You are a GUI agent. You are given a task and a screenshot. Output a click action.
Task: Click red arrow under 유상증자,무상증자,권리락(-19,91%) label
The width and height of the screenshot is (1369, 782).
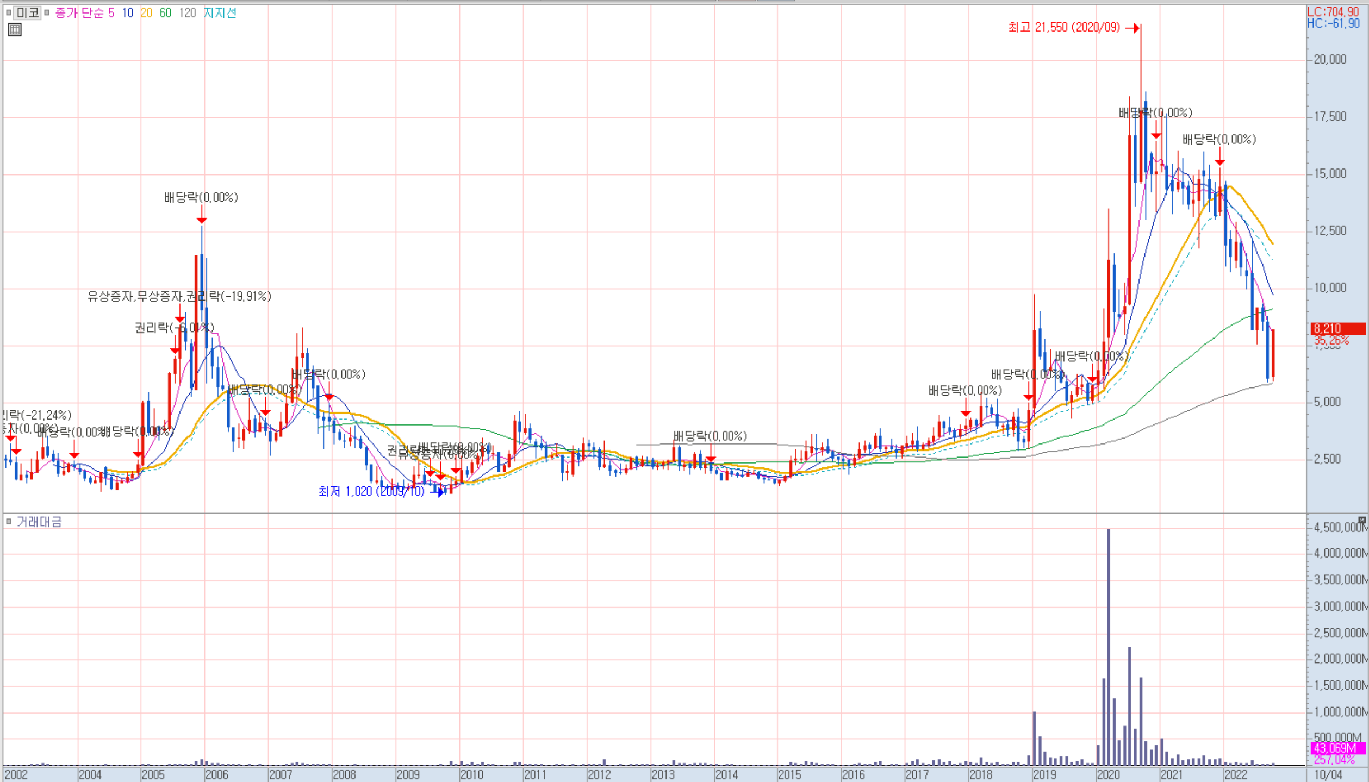click(x=180, y=318)
